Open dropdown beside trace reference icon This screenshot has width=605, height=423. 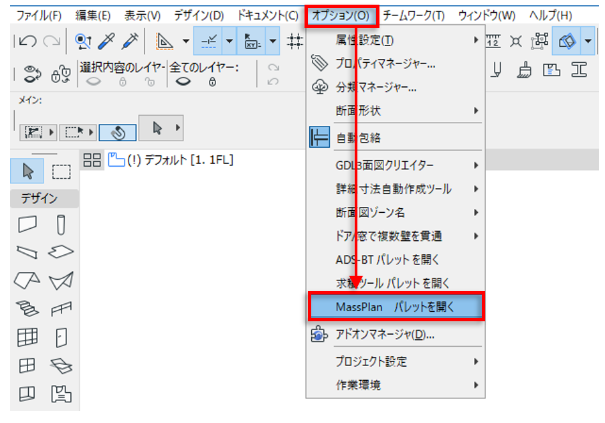tap(588, 41)
